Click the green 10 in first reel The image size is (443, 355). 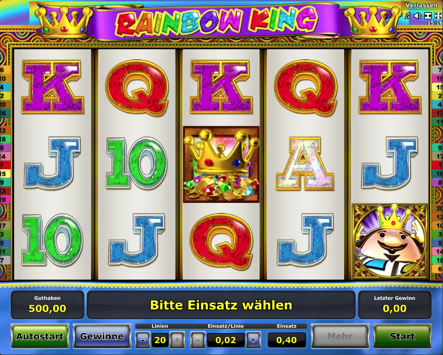[x=52, y=240]
